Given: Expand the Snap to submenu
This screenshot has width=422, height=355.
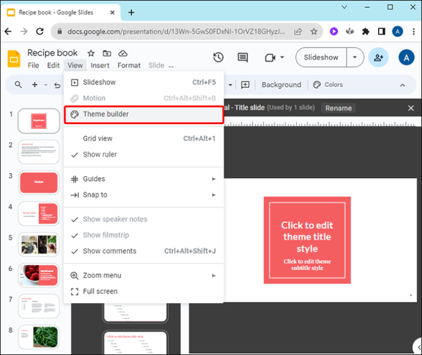Looking at the screenshot, I should [144, 195].
